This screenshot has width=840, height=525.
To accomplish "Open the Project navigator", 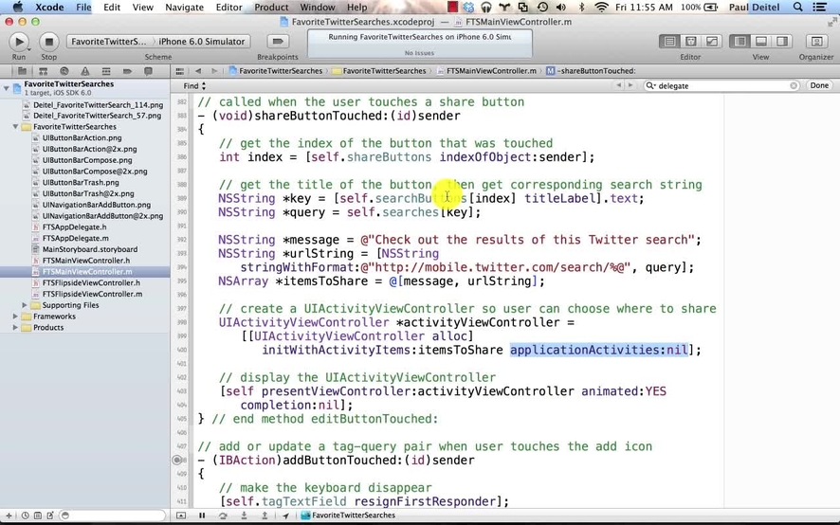I will (x=22, y=71).
